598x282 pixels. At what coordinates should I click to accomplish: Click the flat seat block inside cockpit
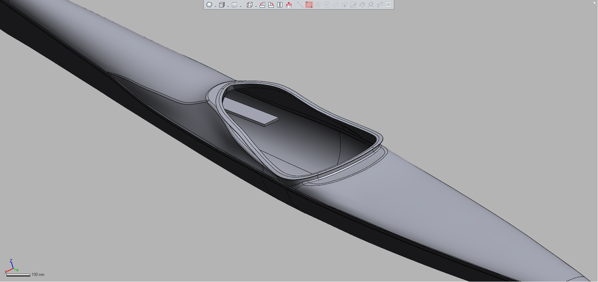click(251, 113)
